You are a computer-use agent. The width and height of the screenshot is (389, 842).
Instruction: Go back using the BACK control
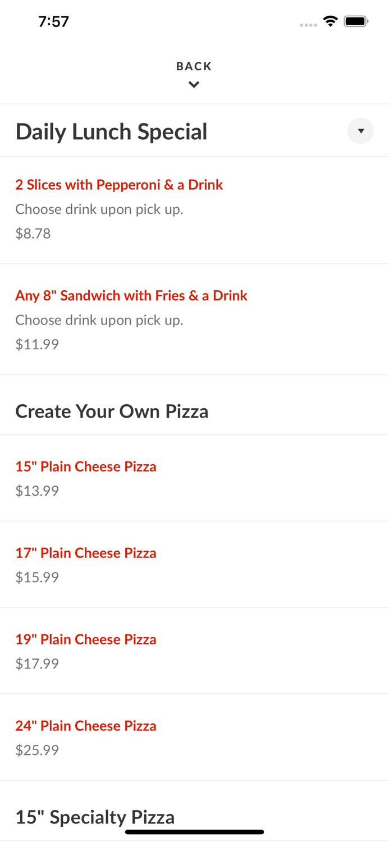click(194, 66)
